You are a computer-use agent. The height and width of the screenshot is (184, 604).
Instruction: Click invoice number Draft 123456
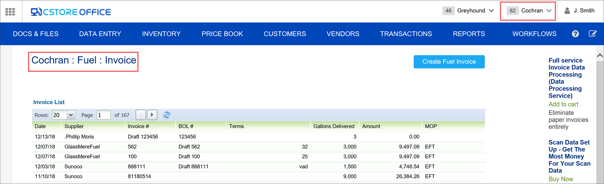pyautogui.click(x=143, y=137)
